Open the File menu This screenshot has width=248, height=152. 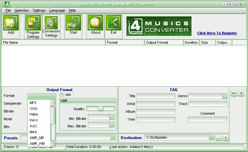tap(8, 10)
